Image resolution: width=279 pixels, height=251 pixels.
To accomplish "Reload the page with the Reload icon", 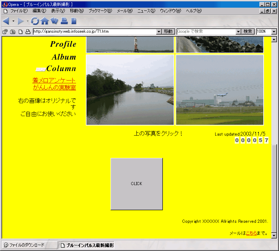I will (x=35, y=21).
